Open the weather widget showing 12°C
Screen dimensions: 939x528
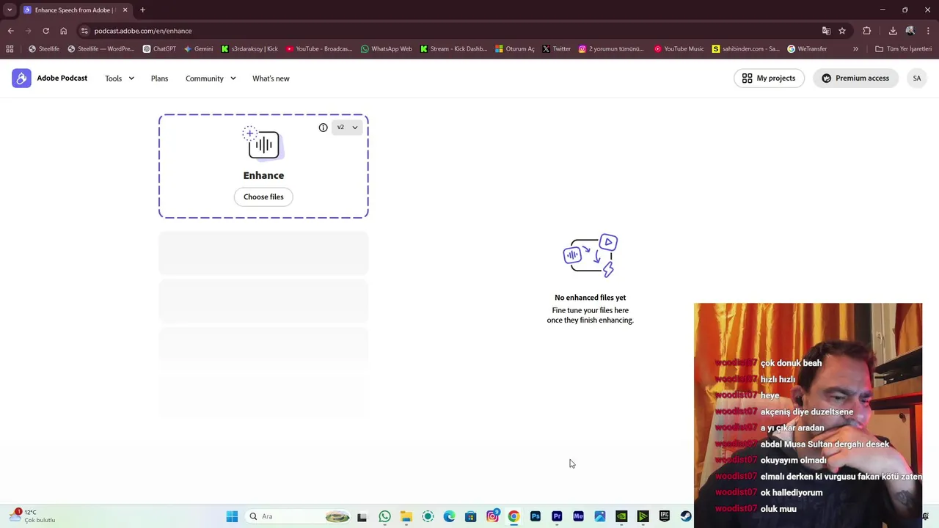pos(32,516)
